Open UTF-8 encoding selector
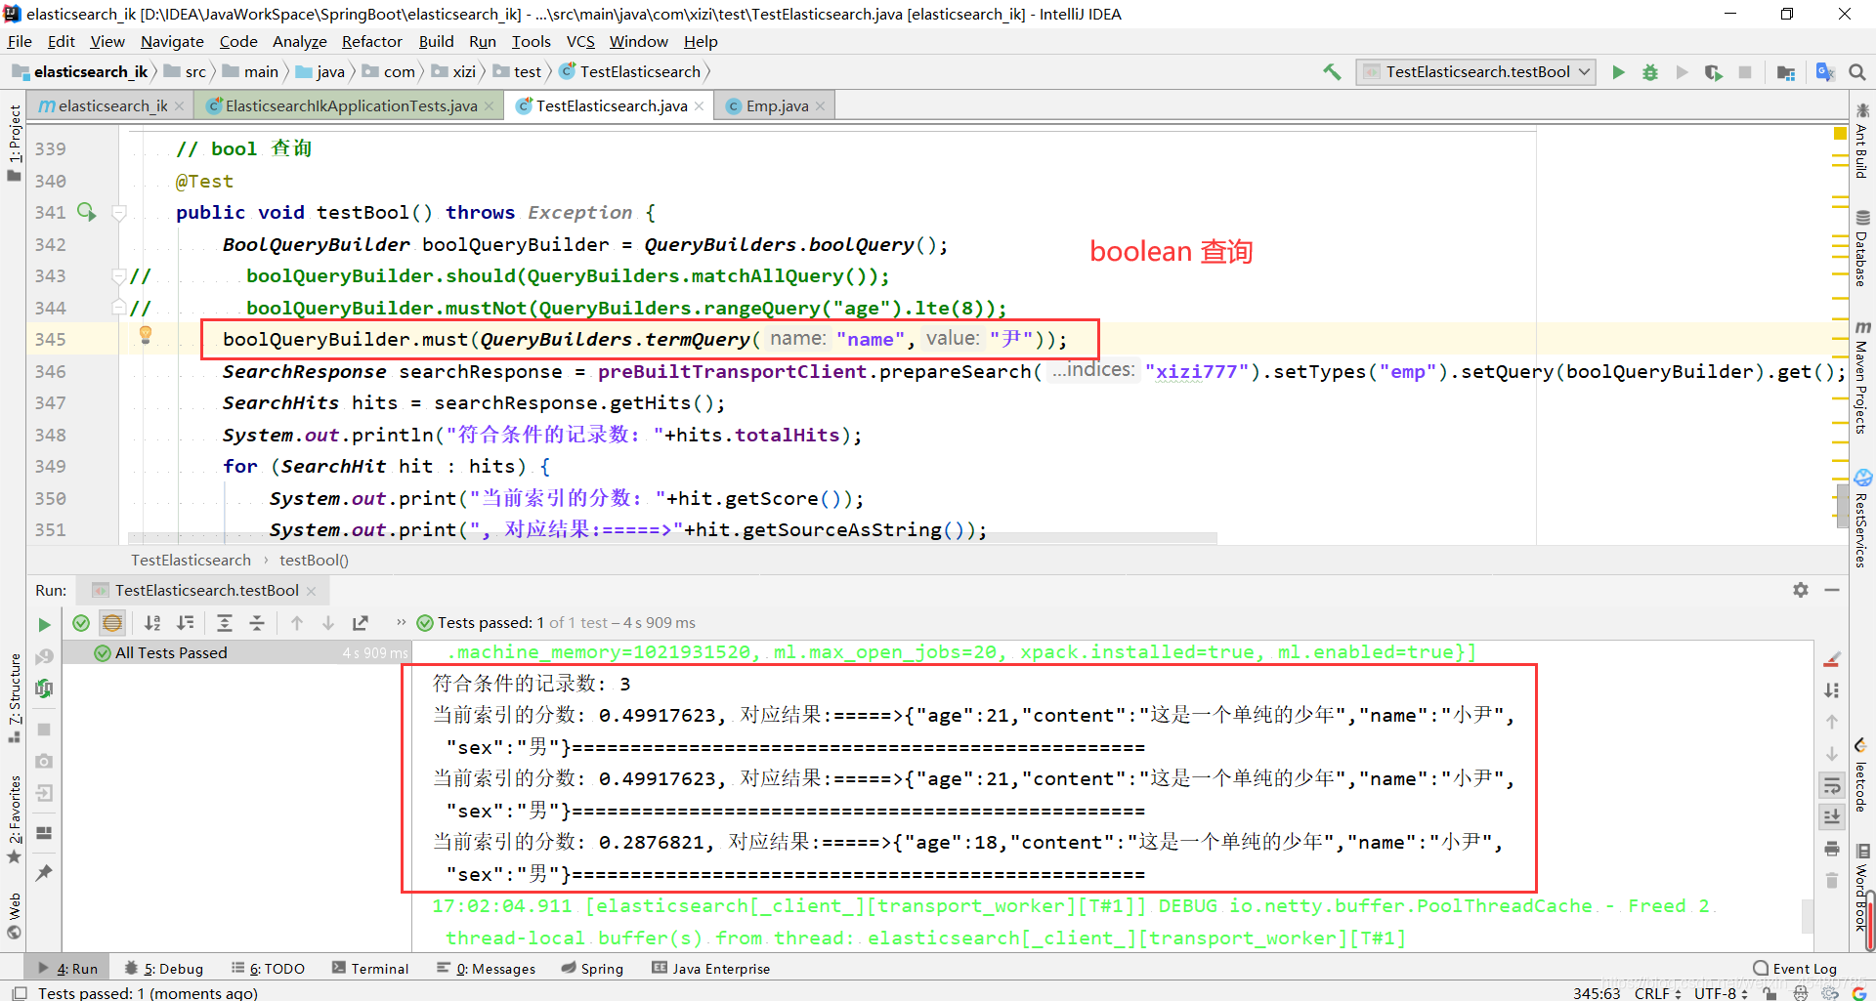 1721,993
